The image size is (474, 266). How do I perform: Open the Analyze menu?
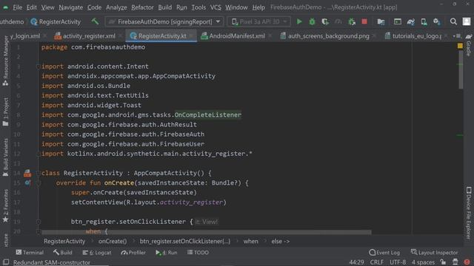116,7
